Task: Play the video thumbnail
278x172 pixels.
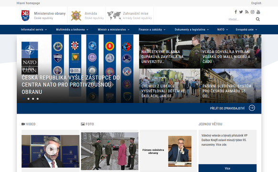Action: [51, 150]
